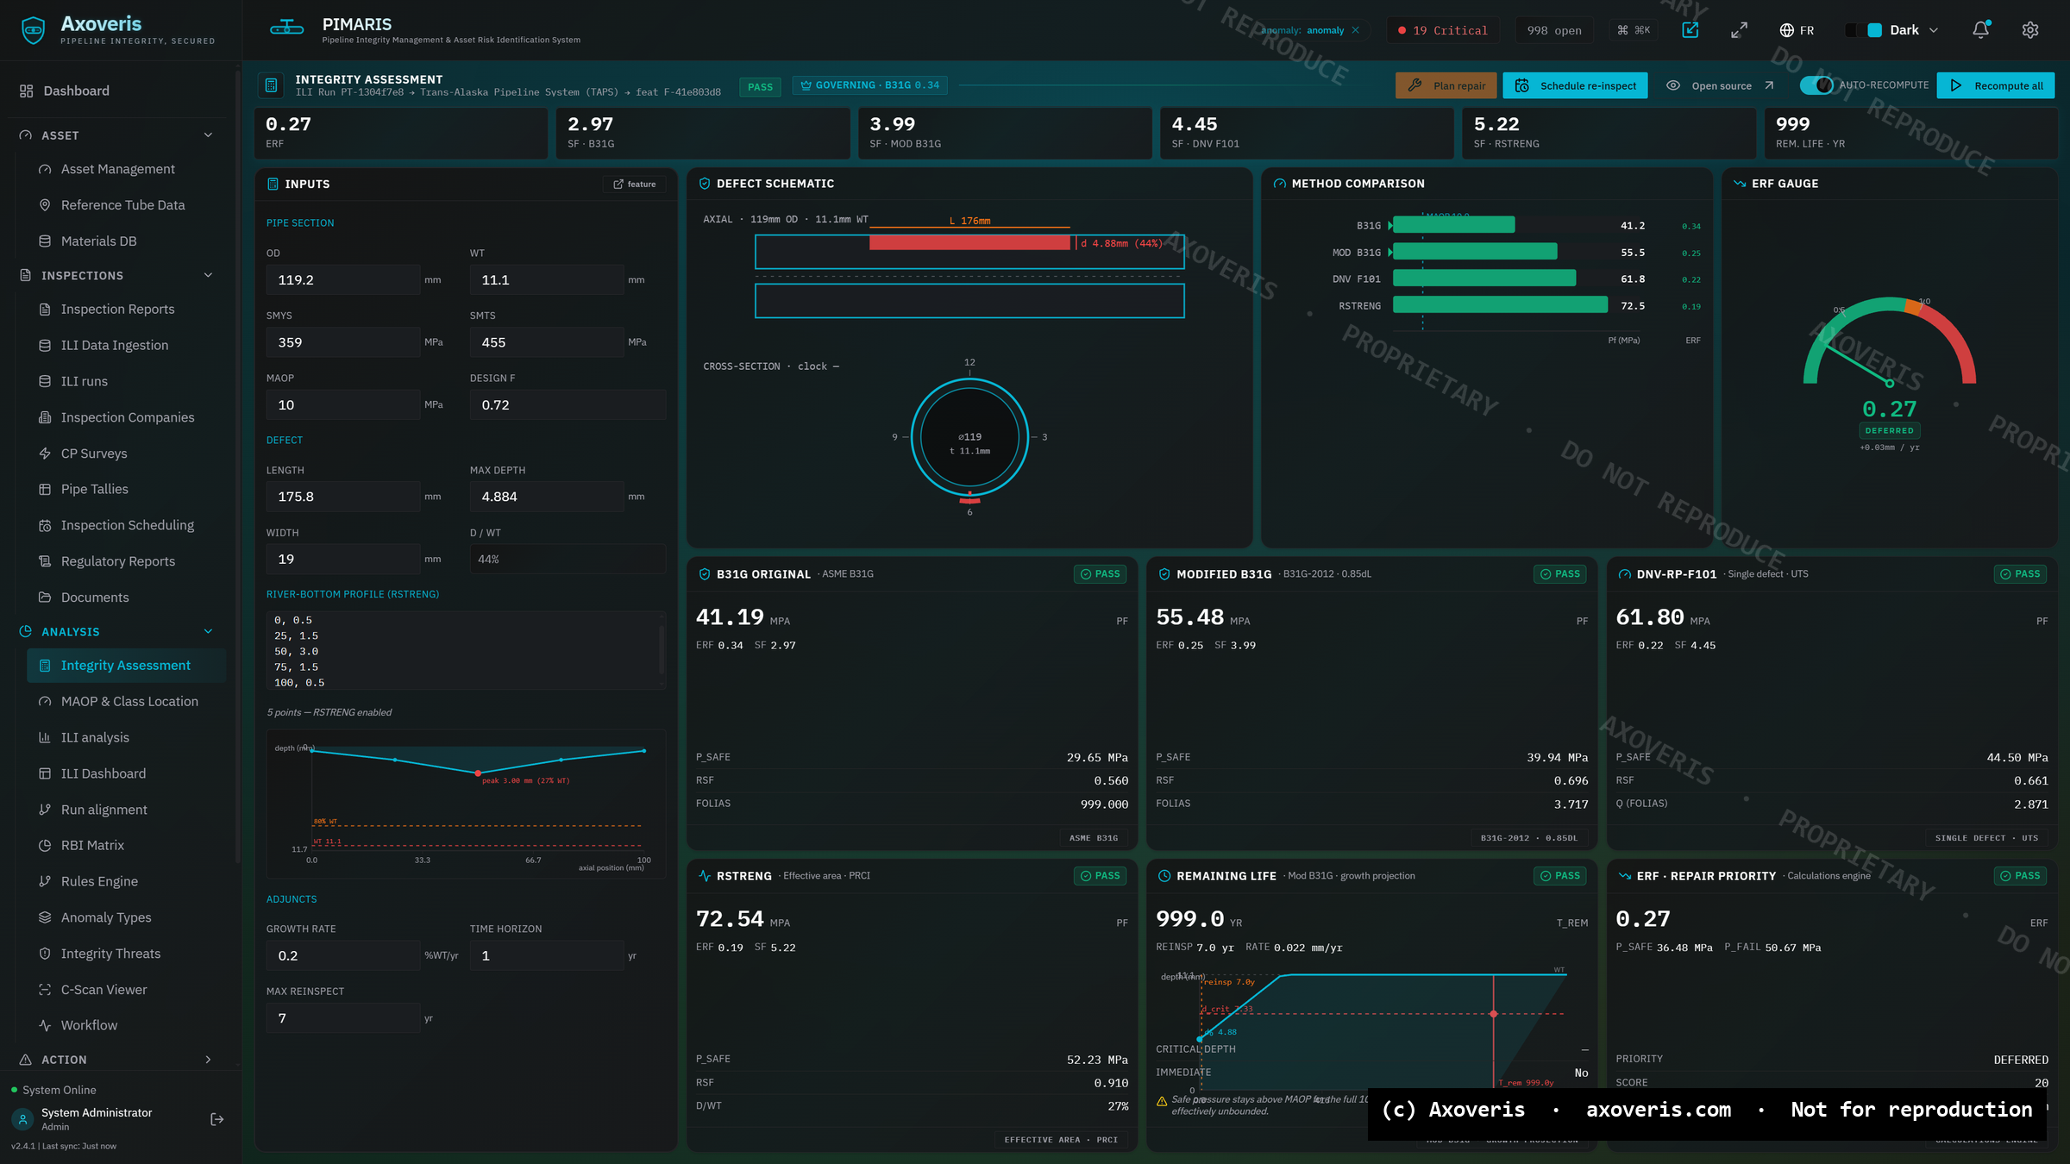
Task: Toggle the Auto-Recompute switch
Action: click(1816, 85)
